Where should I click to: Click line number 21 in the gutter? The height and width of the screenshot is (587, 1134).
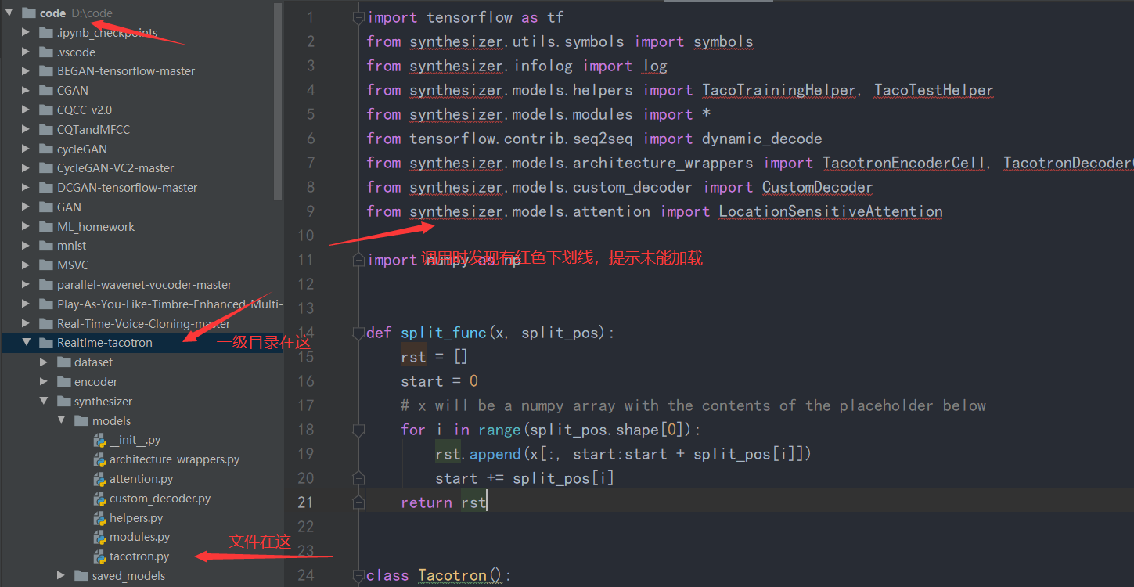pyautogui.click(x=305, y=502)
